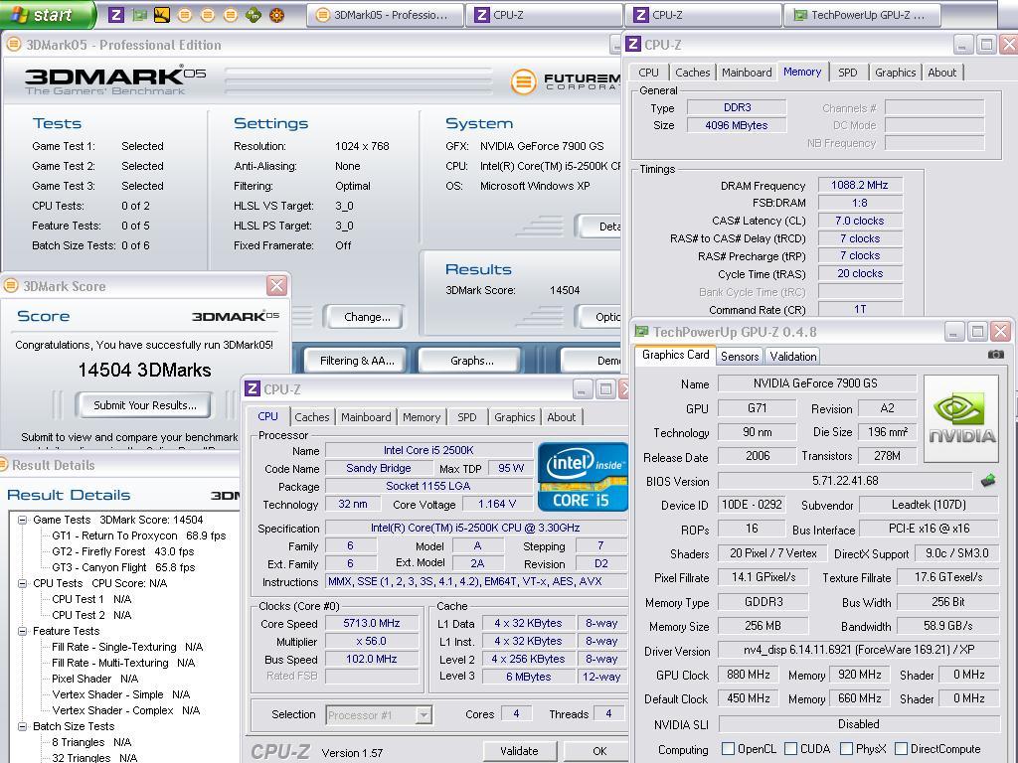The image size is (1018, 763).
Task: Click 'GT2 - Firefly Forest' result row
Action: [x=122, y=550]
